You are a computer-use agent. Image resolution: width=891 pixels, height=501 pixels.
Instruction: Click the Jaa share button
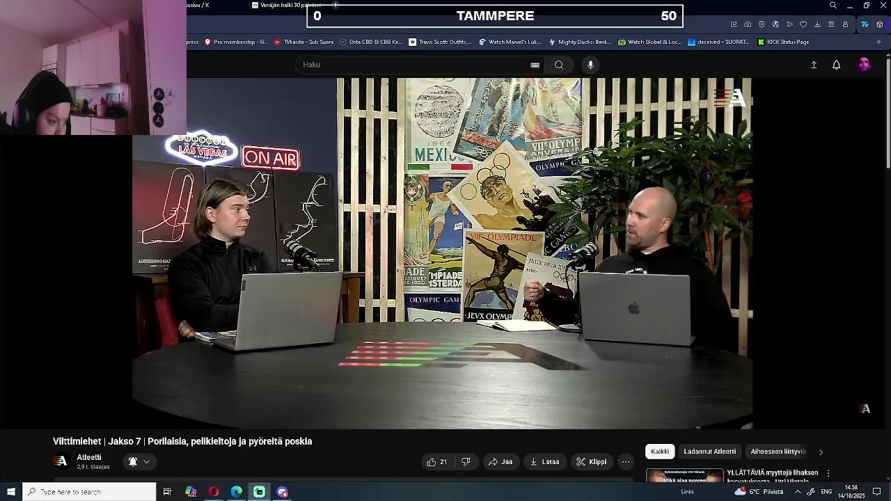coord(500,461)
